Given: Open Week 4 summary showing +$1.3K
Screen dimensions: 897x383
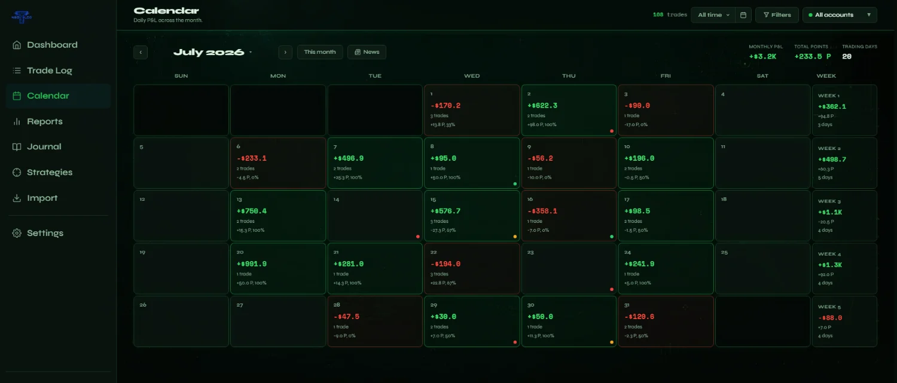Looking at the screenshot, I should [844, 269].
